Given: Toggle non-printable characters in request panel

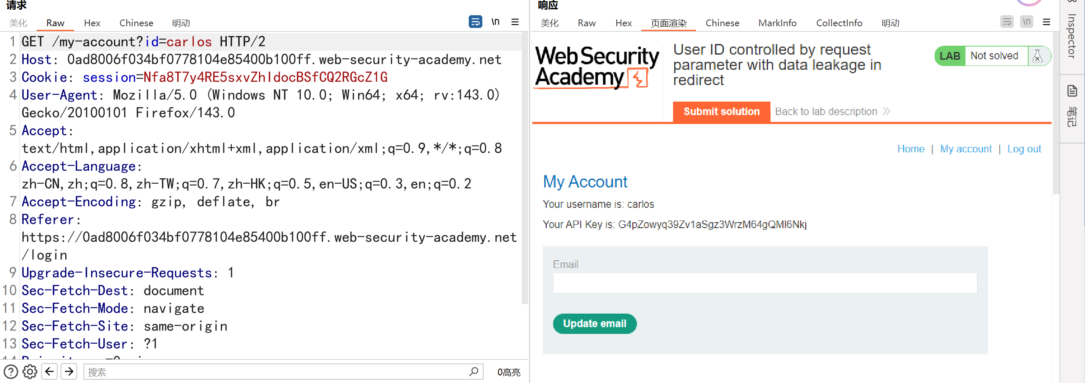Looking at the screenshot, I should click(495, 22).
